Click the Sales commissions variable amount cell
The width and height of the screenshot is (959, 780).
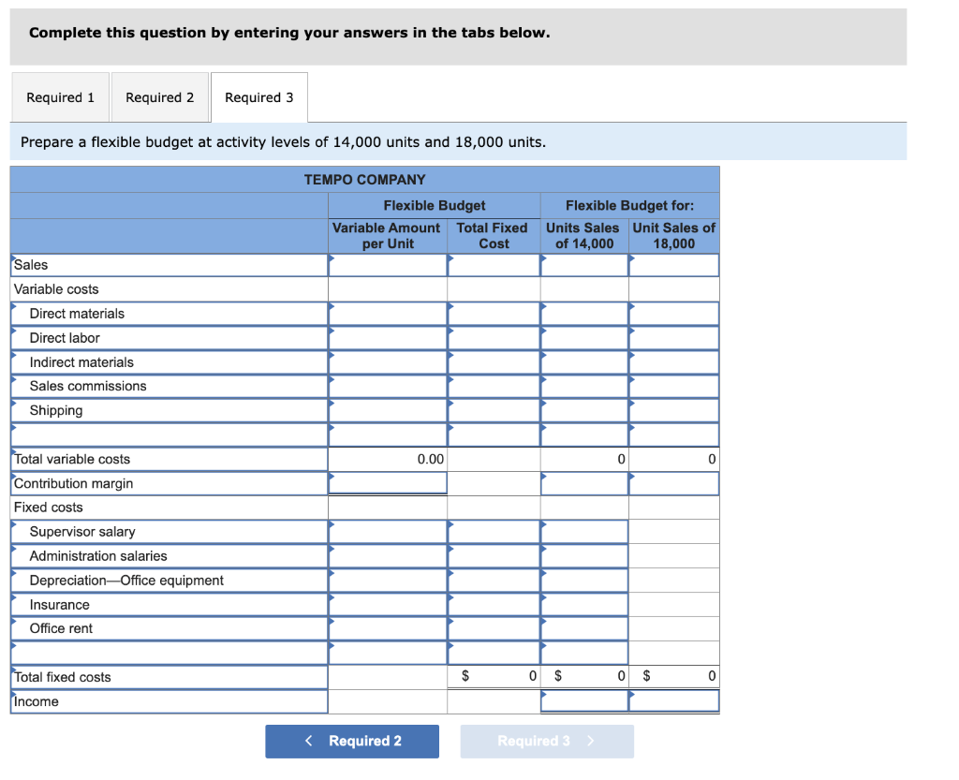coord(387,386)
